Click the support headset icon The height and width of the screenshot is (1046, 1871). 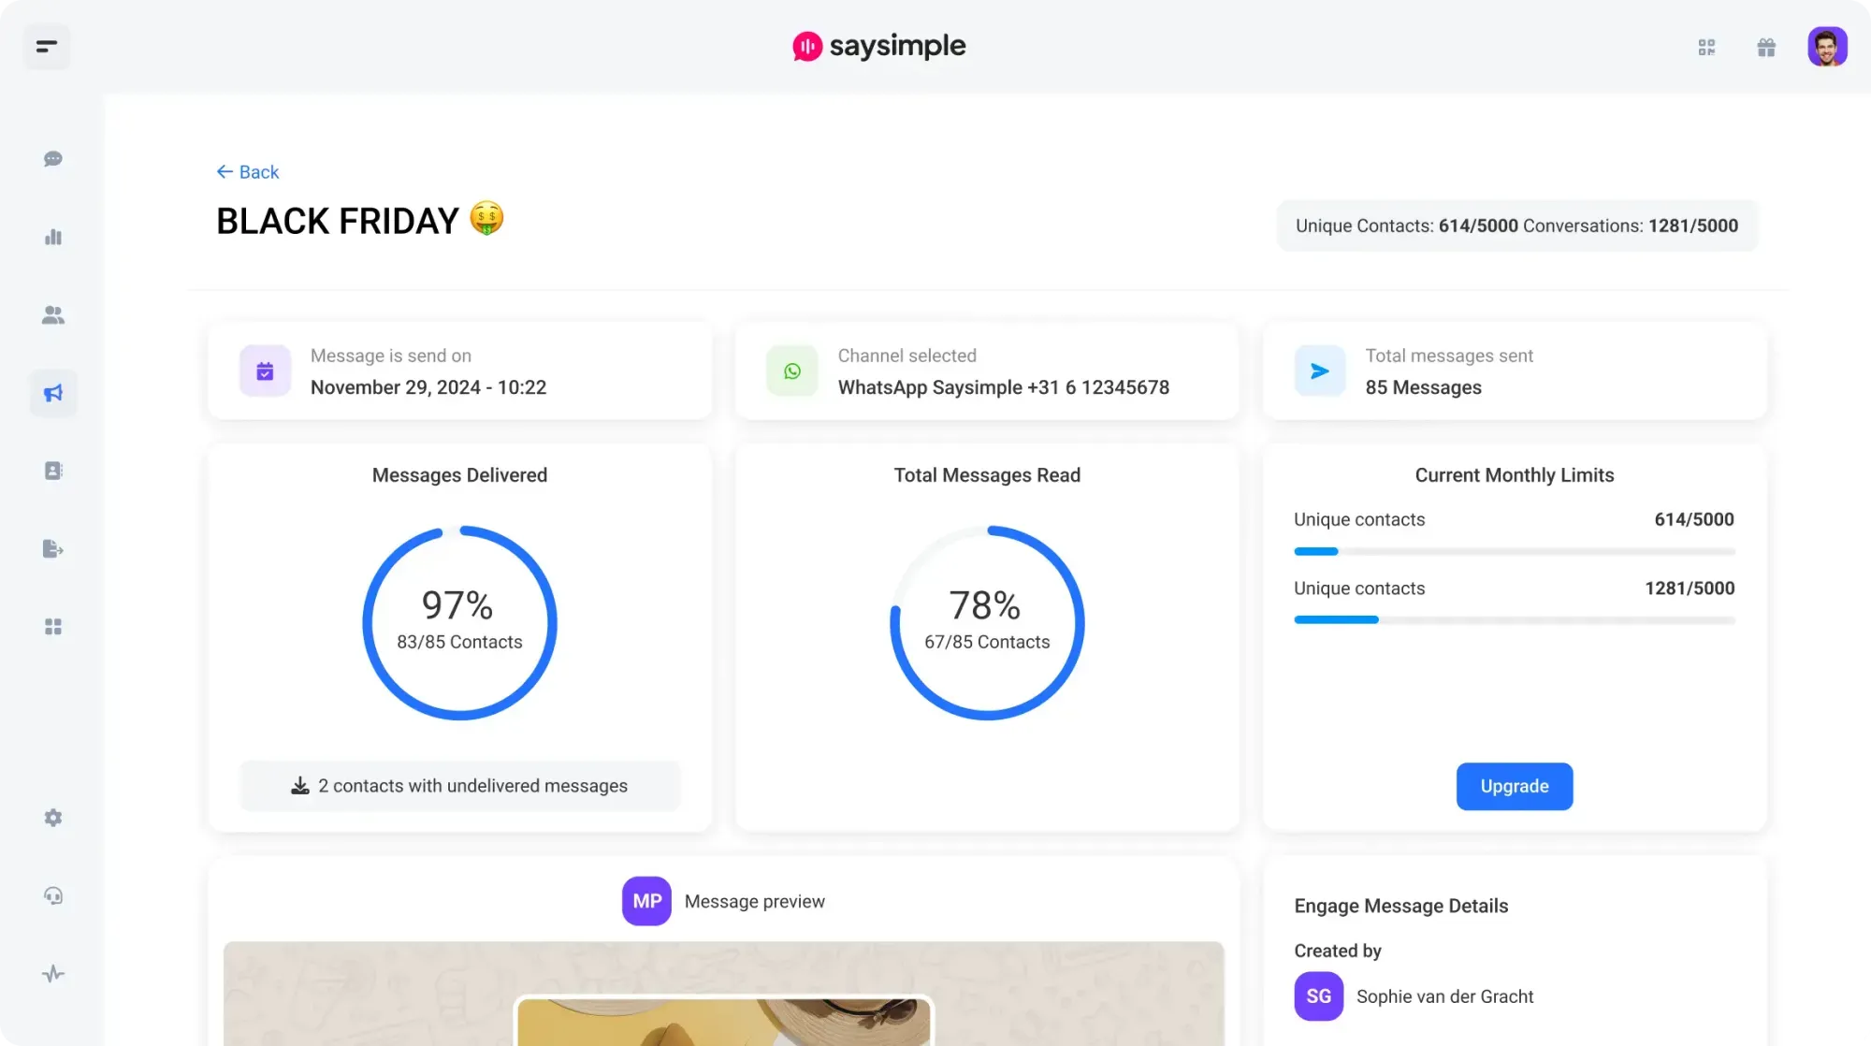[53, 895]
